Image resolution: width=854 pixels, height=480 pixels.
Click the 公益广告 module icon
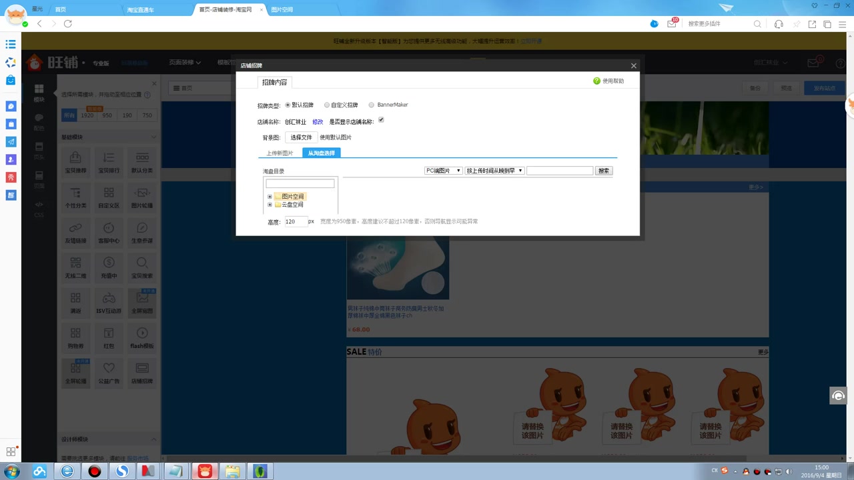[x=109, y=373]
